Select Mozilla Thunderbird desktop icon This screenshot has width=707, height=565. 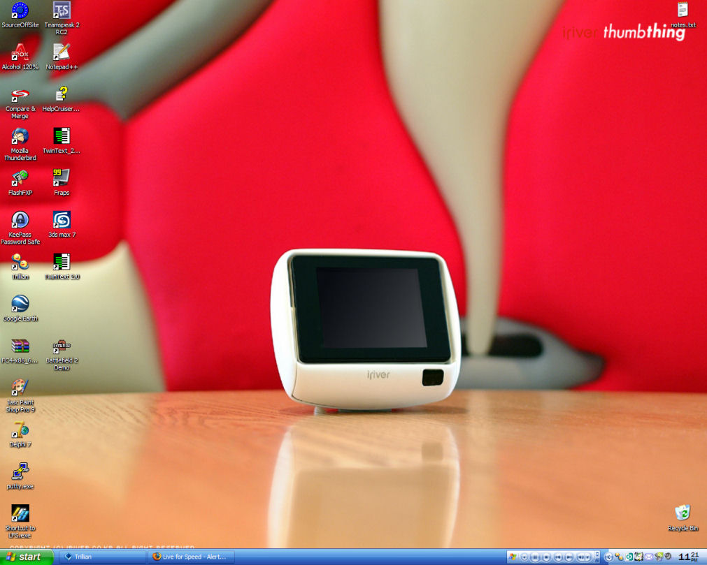coord(20,144)
